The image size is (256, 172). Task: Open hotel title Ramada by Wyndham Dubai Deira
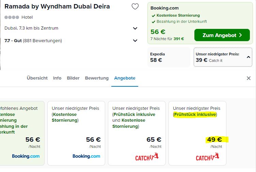pyautogui.click(x=57, y=6)
